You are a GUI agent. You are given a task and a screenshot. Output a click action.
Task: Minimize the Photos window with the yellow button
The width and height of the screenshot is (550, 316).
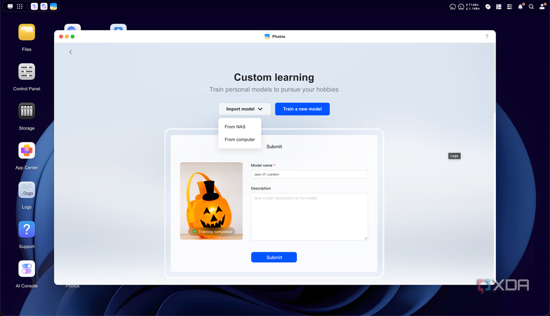(67, 37)
